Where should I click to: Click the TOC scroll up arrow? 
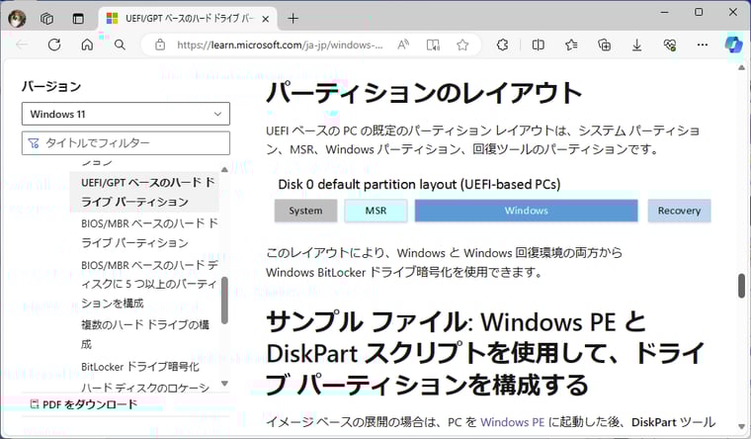224,170
